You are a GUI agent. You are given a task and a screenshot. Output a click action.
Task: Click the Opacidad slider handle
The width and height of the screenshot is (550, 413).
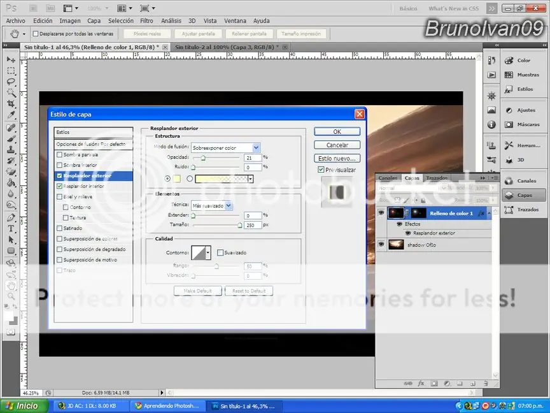click(x=202, y=158)
